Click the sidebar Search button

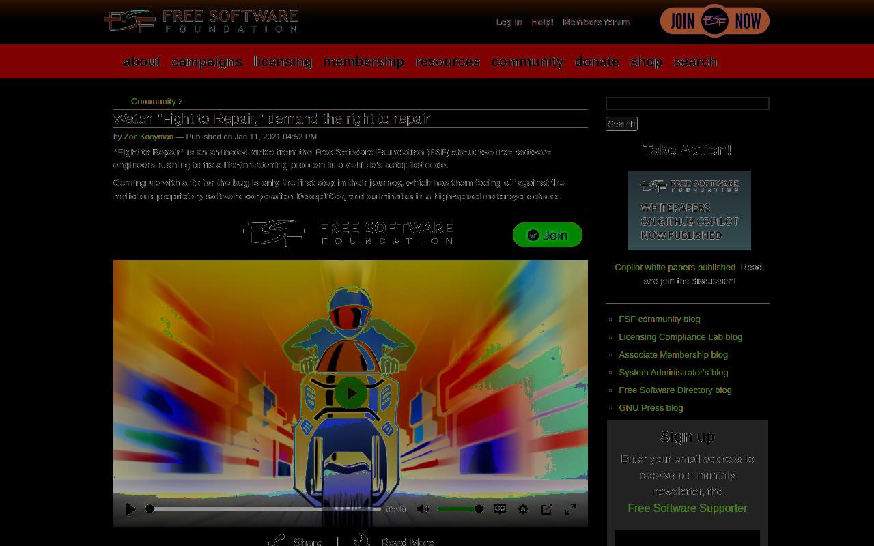(621, 124)
